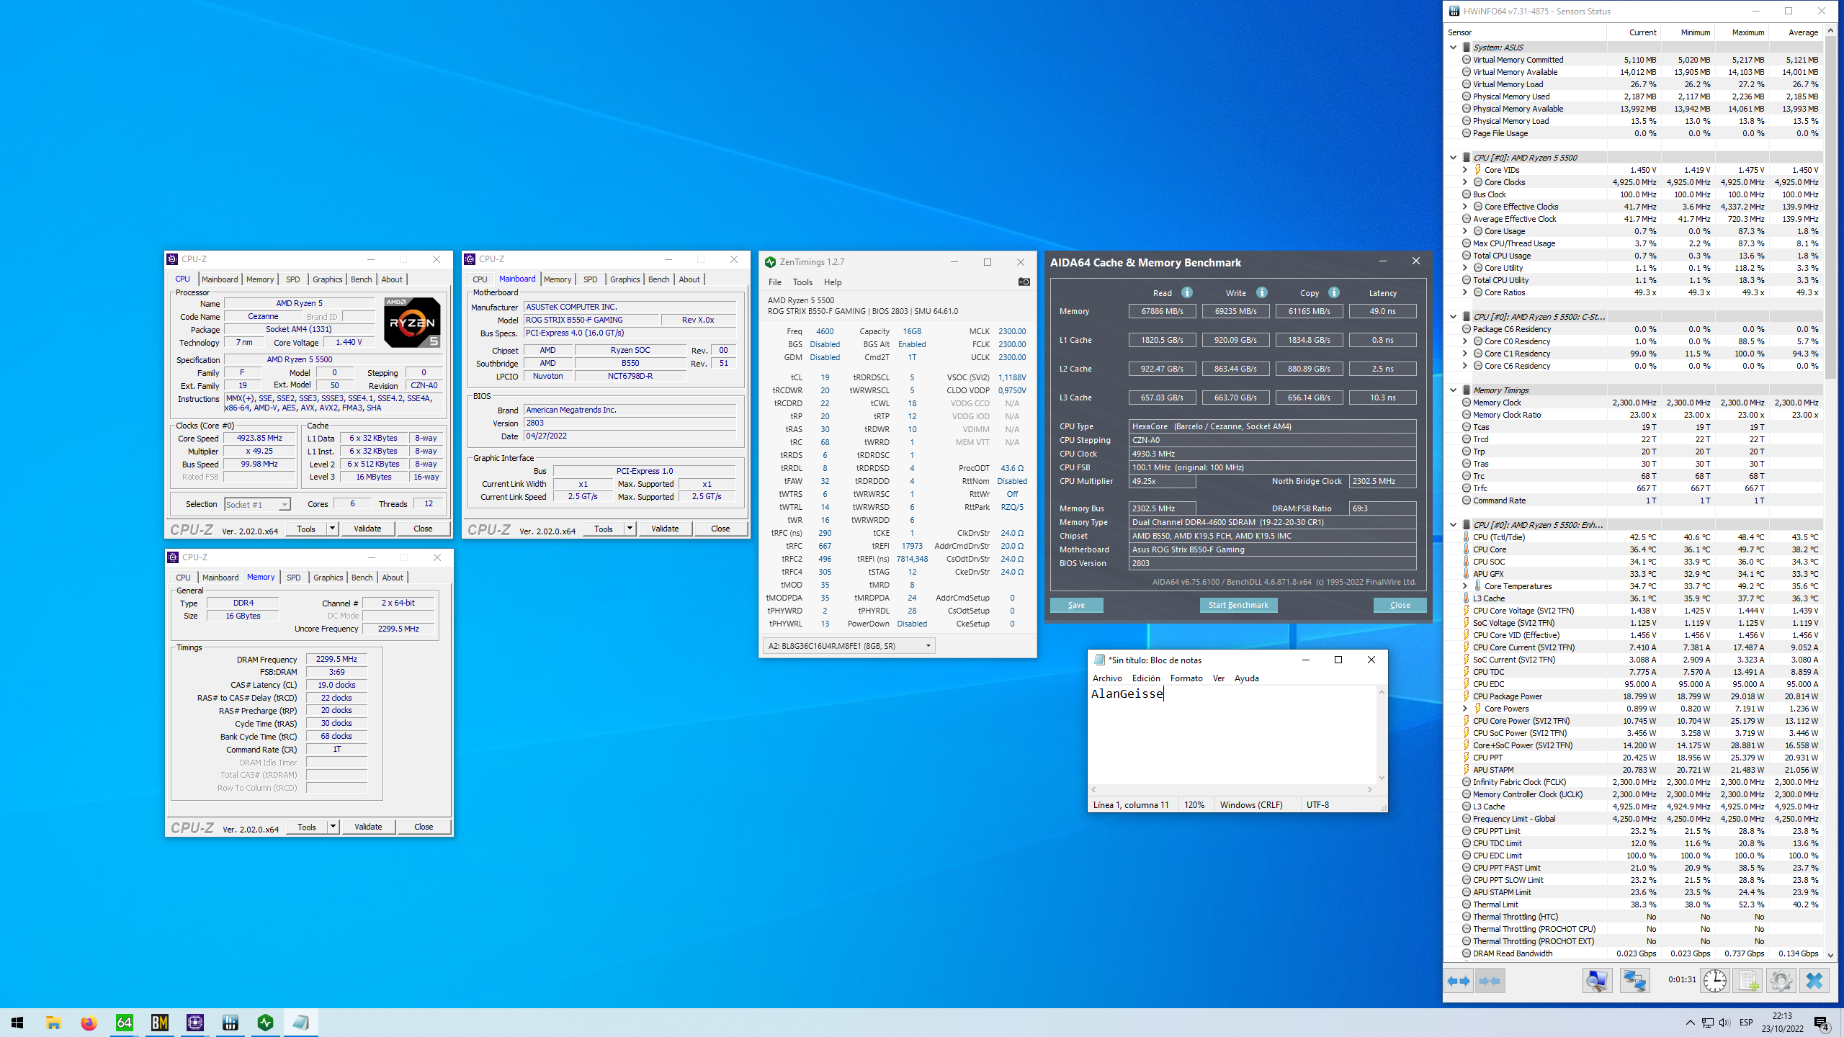Open ZenTimings DIMM module dropdown
This screenshot has height=1037, width=1844.
[x=849, y=646]
